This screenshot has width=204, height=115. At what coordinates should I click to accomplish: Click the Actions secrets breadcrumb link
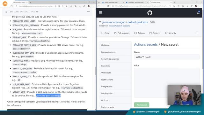(x=146, y=44)
